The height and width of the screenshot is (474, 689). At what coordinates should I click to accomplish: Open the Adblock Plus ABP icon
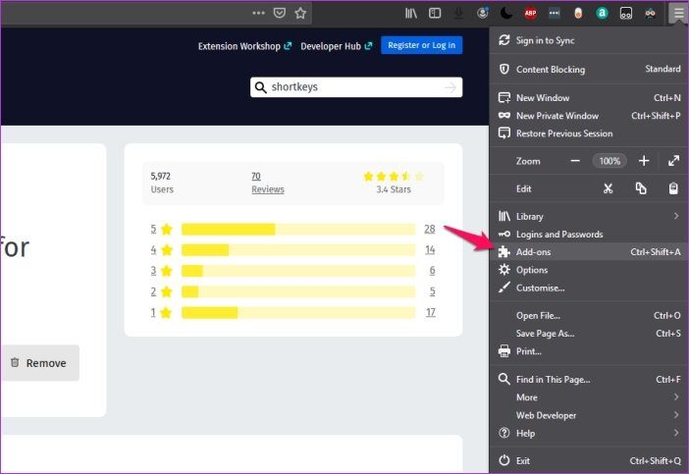(x=530, y=13)
